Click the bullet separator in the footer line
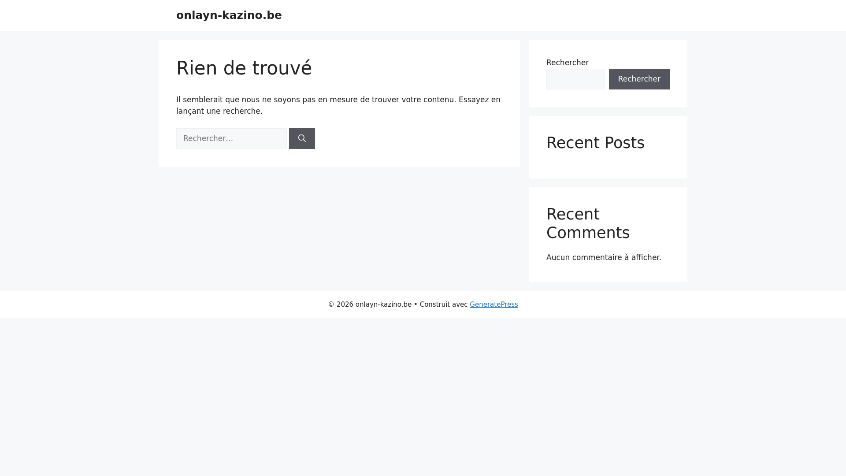This screenshot has width=846, height=476. click(416, 304)
